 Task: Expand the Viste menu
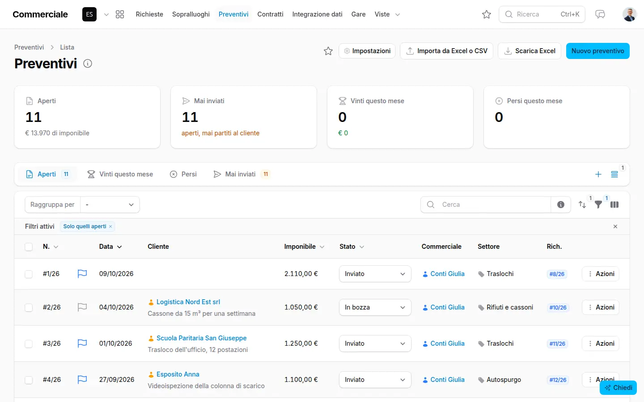point(387,14)
